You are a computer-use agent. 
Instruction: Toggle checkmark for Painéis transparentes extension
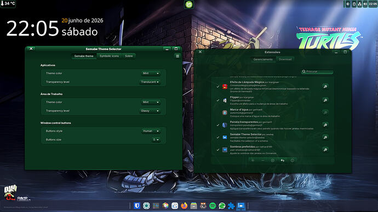click(x=217, y=125)
